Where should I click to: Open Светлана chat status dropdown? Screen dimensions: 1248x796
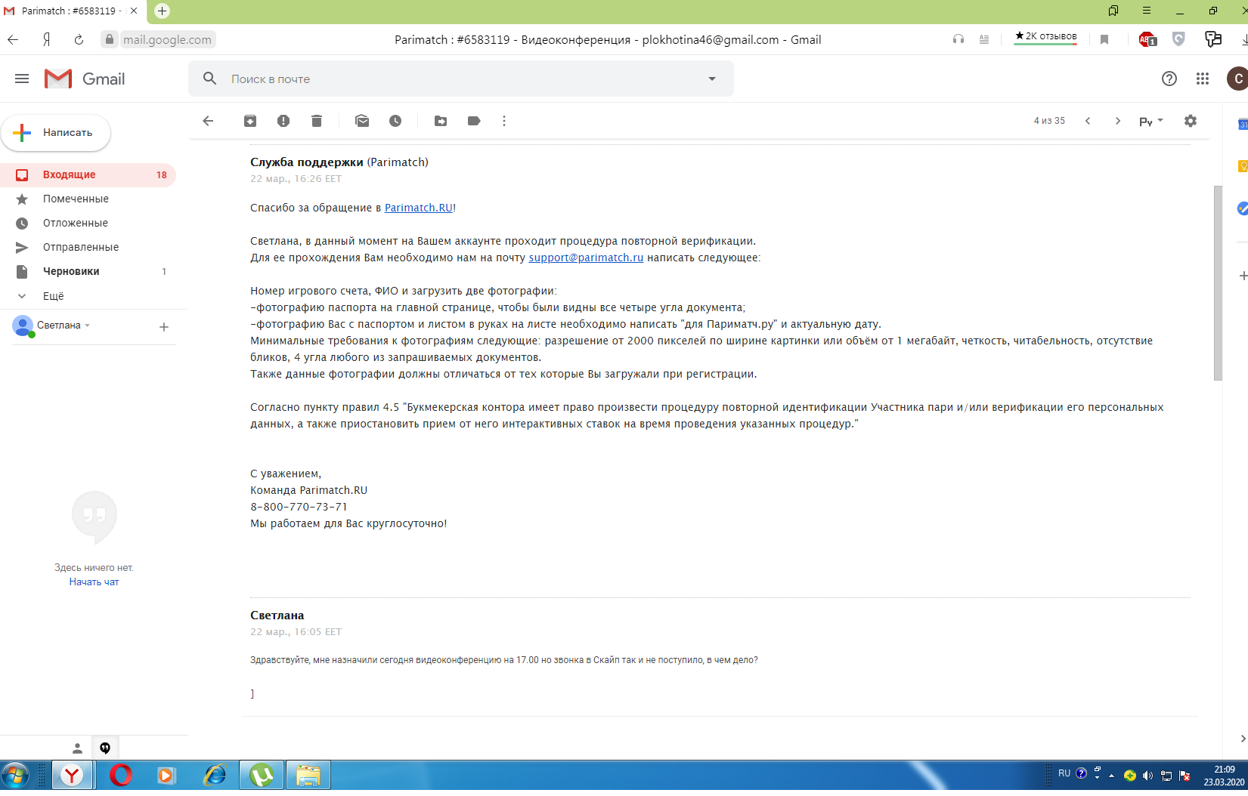coord(88,325)
